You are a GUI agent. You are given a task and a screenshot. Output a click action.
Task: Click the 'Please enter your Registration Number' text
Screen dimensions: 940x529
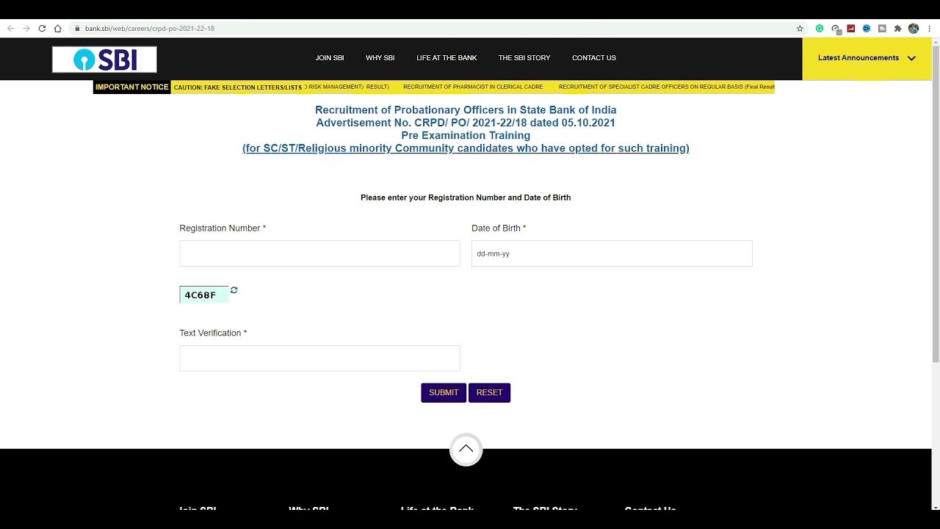pos(466,198)
